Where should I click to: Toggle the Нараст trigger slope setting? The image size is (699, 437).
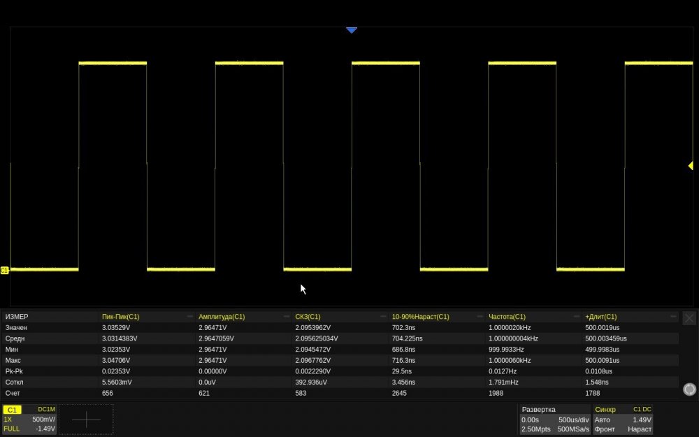[639, 429]
